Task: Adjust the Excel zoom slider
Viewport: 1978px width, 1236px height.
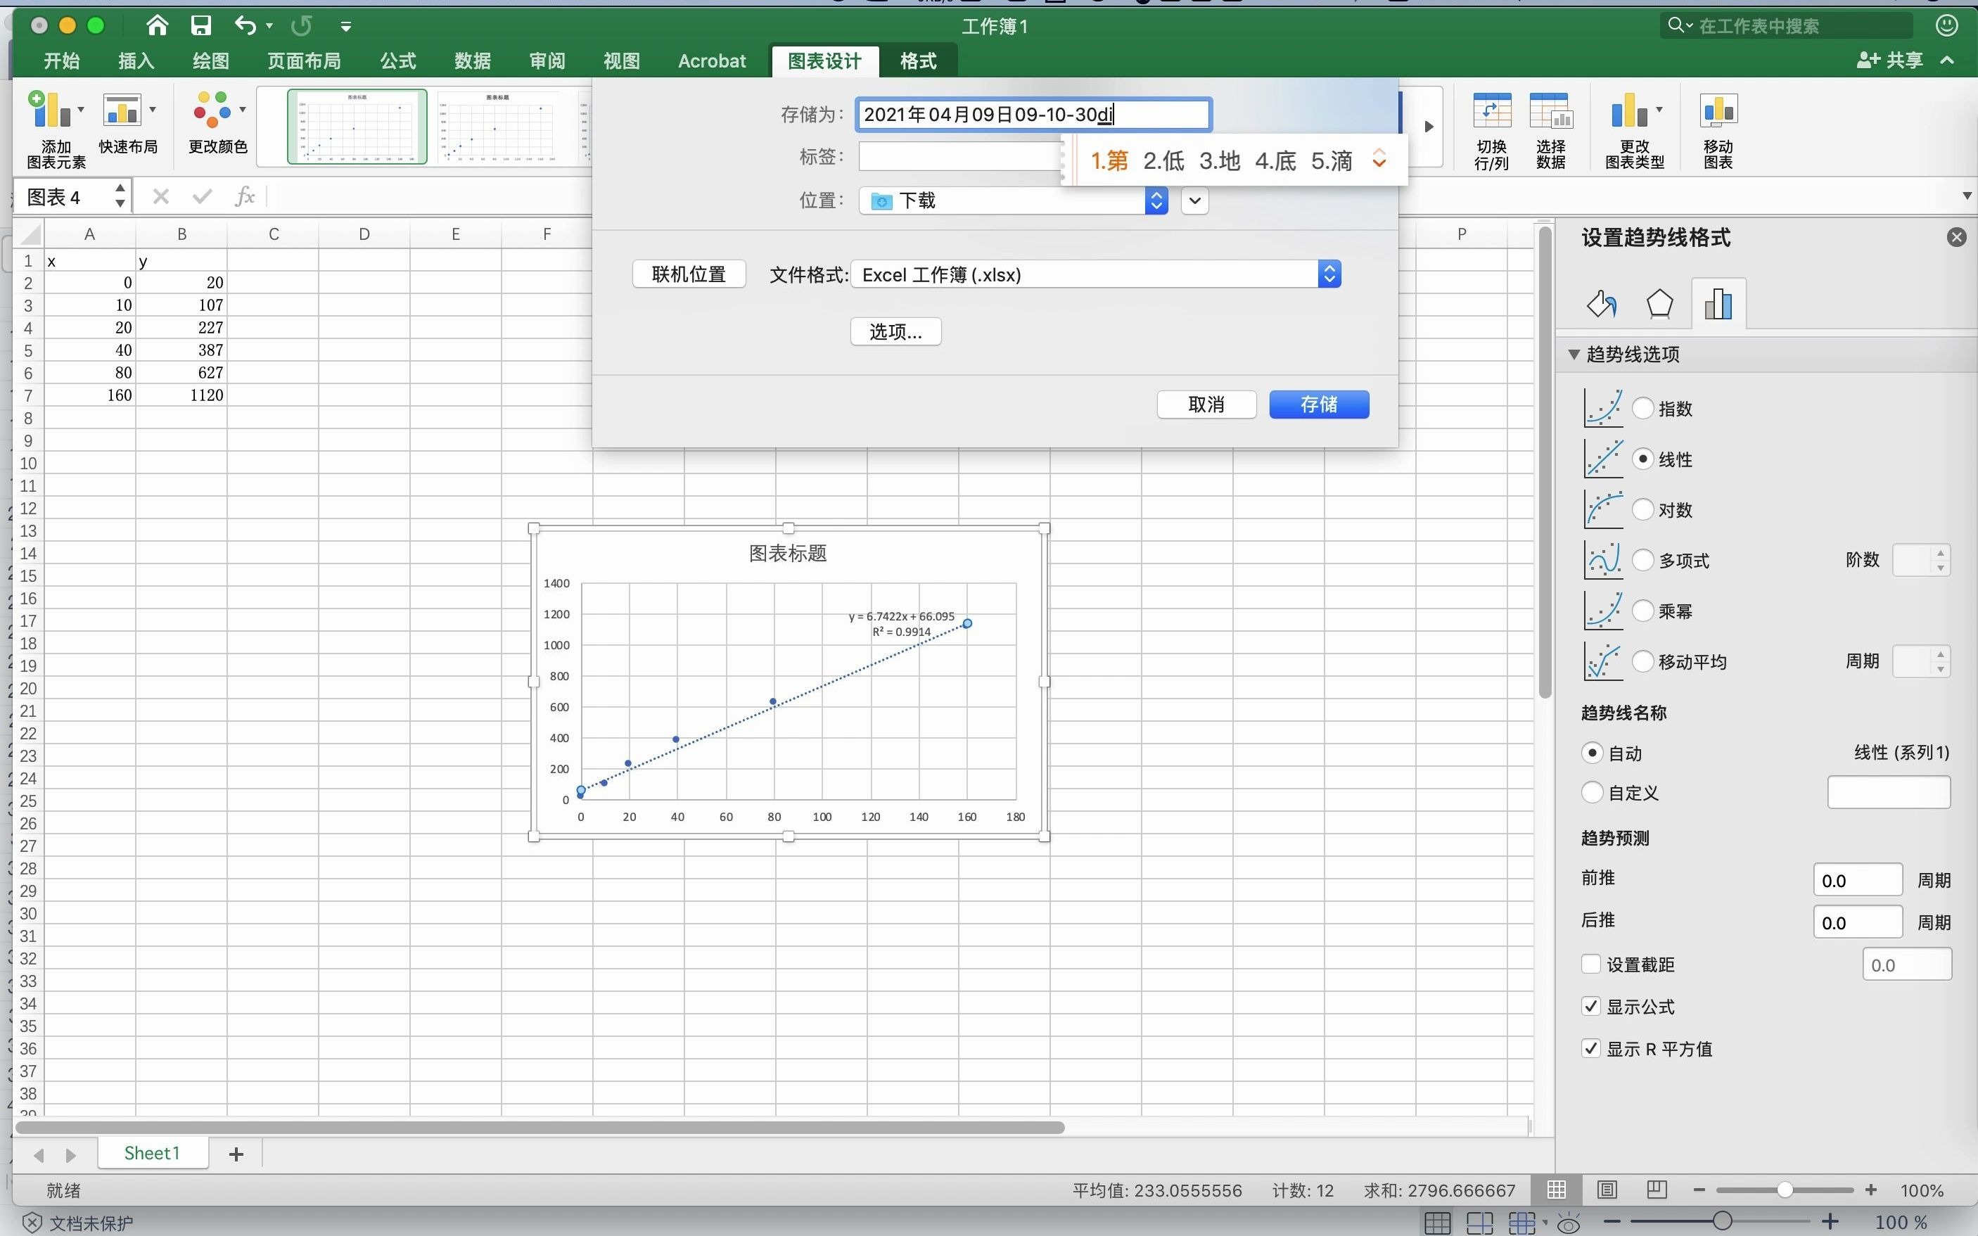Action: pyautogui.click(x=1785, y=1190)
